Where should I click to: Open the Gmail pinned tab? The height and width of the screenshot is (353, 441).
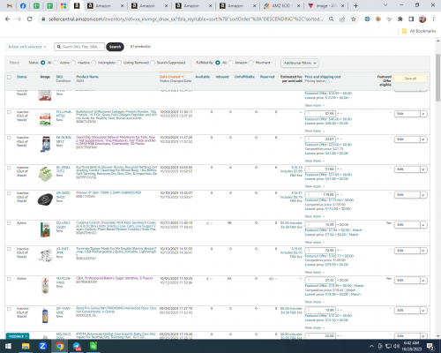tap(10, 5)
